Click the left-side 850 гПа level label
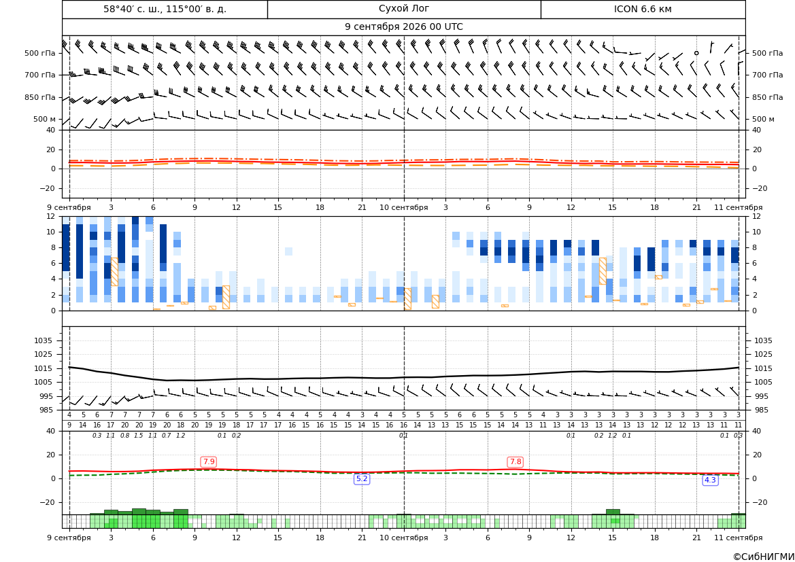795x562 pixels. (x=40, y=97)
